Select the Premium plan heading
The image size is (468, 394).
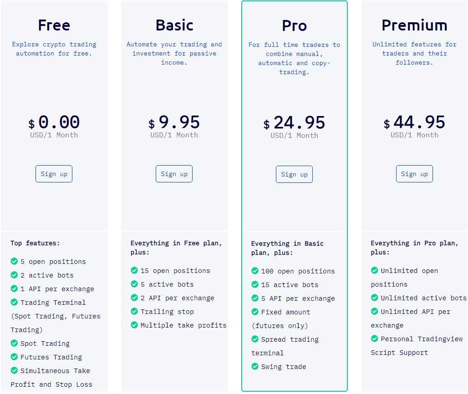(x=414, y=25)
